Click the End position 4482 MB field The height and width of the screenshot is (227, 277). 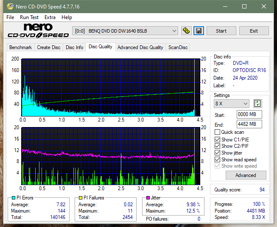coord(249,124)
